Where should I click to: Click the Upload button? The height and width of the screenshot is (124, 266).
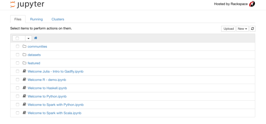point(228,29)
